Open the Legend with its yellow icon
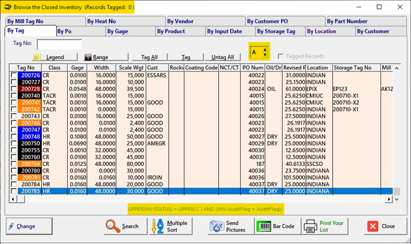The height and width of the screenshot is (244, 411). (x=37, y=57)
